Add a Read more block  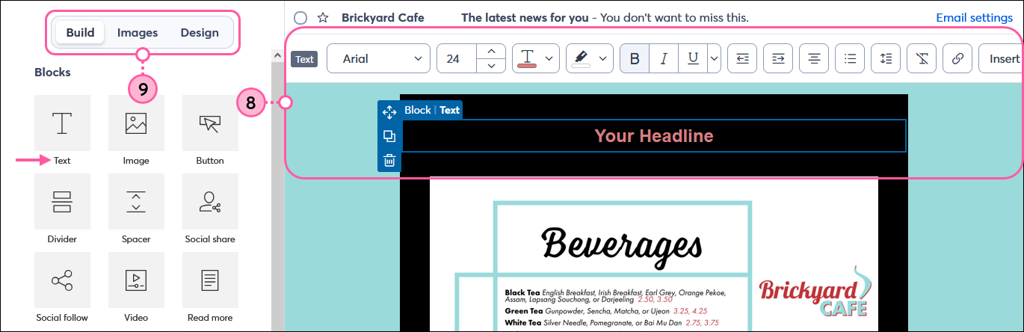[210, 280]
